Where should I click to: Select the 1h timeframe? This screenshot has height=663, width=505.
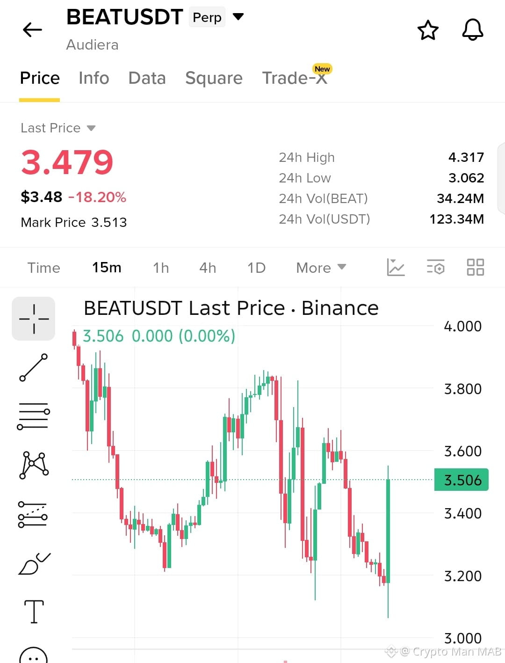161,268
